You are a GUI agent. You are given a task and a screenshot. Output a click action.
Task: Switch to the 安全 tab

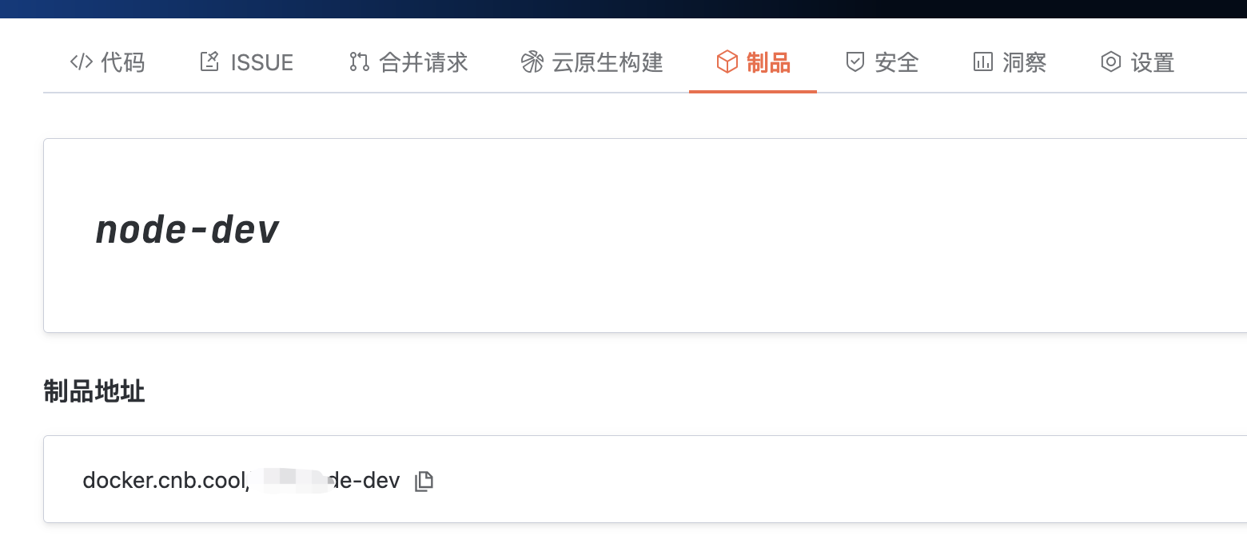897,62
